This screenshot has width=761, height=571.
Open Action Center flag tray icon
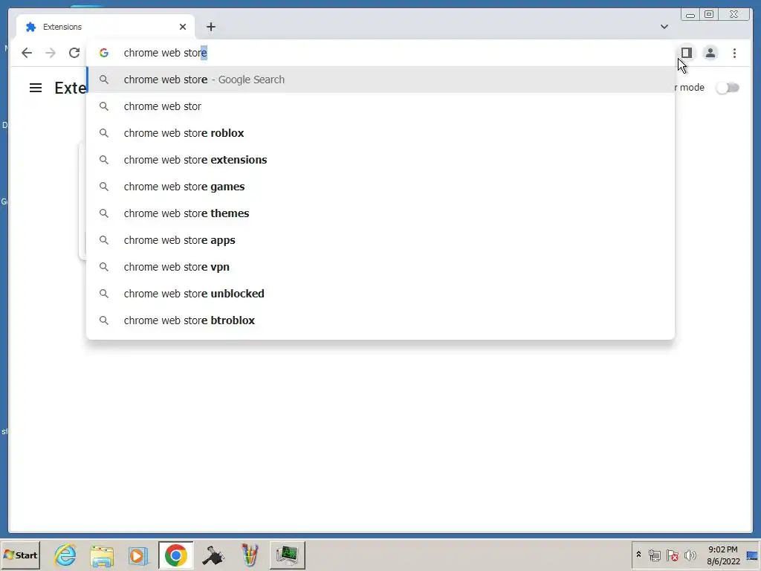pos(672,555)
